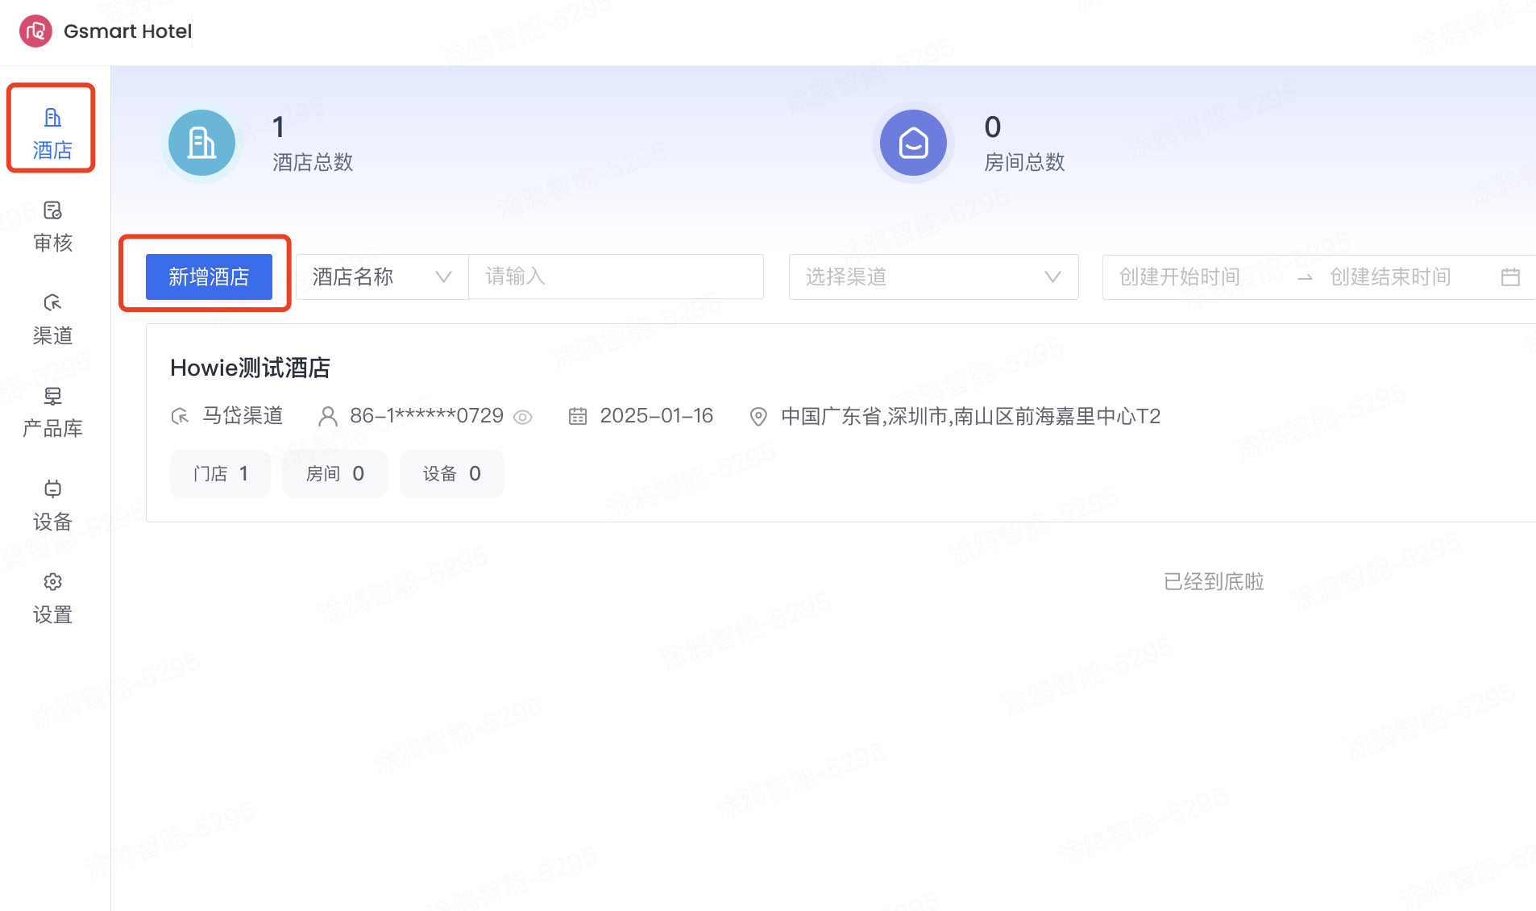
Task: Expand the 酒店名称 search-type dropdown
Action: (382, 277)
